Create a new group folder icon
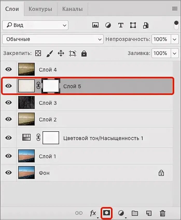This screenshot has height=220, width=181. (x=135, y=213)
